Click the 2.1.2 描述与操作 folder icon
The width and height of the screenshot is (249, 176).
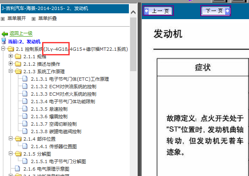[18, 64]
